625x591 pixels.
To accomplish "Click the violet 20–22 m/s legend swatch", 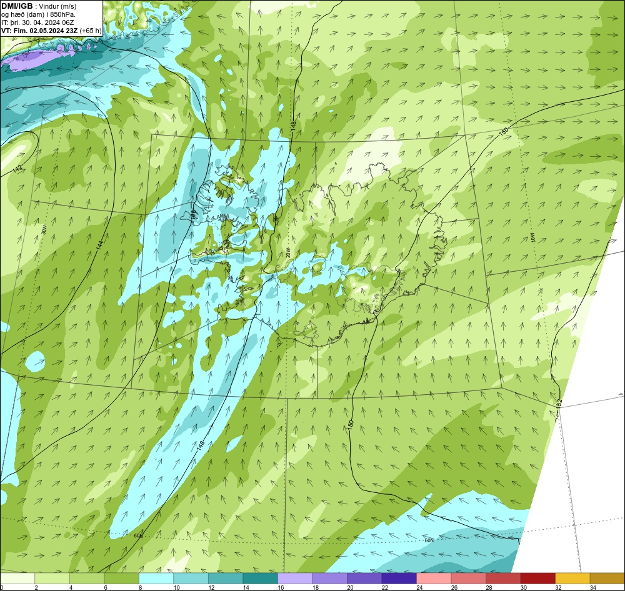I will (x=364, y=579).
